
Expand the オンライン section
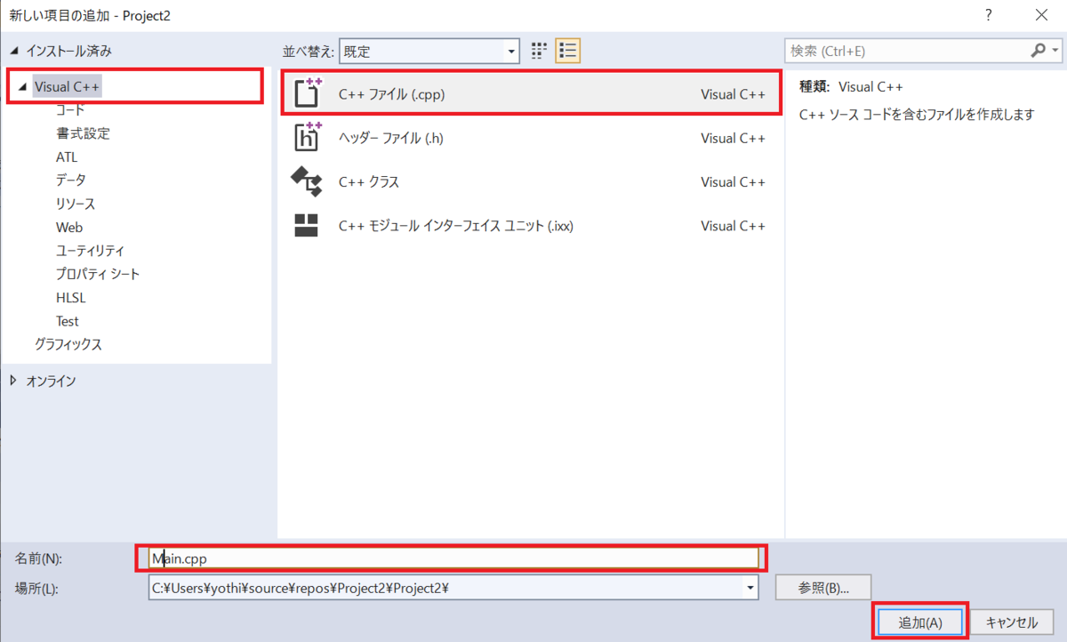12,380
